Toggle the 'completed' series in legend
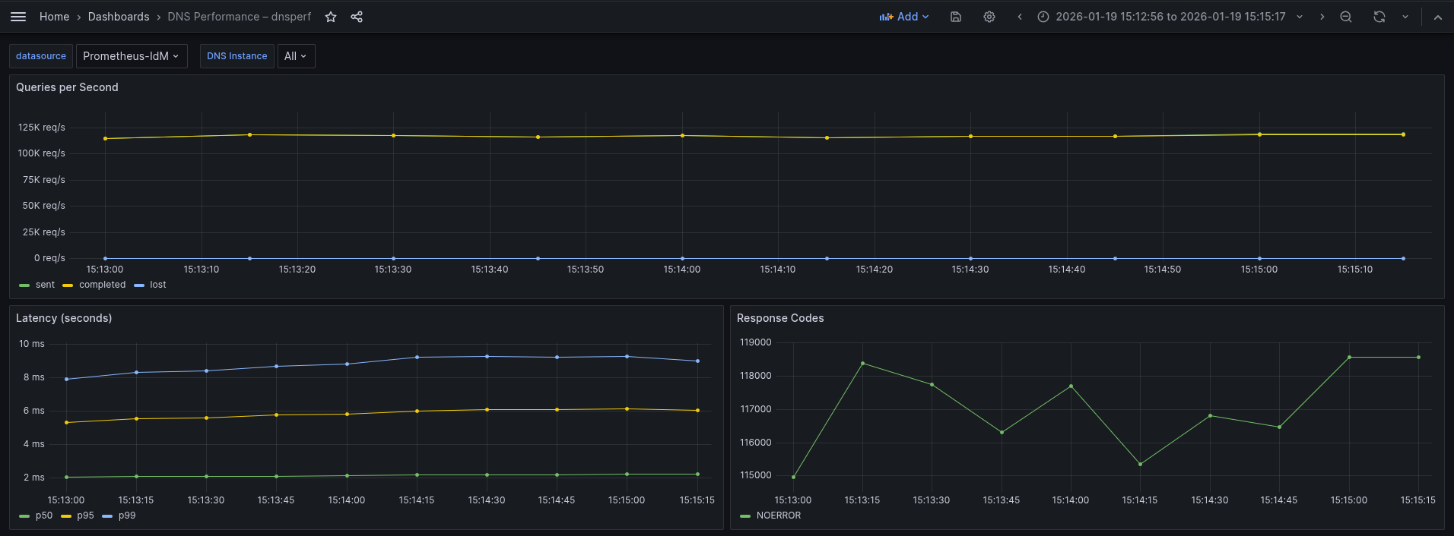 102,285
